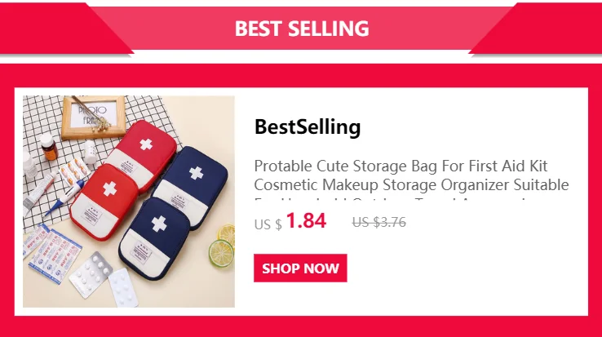Image resolution: width=602 pixels, height=337 pixels.
Task: Open the BestSelling product title
Action: 307,127
